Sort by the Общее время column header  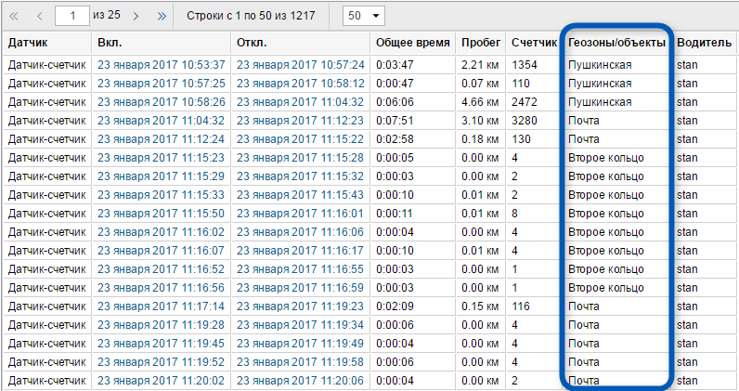click(x=413, y=43)
